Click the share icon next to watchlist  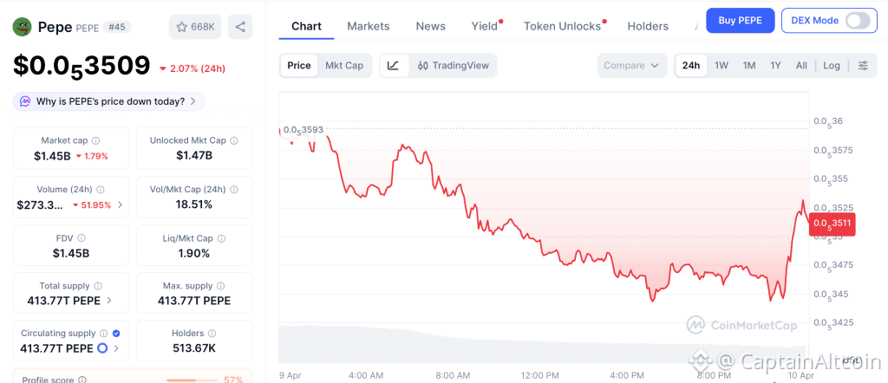pos(240,27)
